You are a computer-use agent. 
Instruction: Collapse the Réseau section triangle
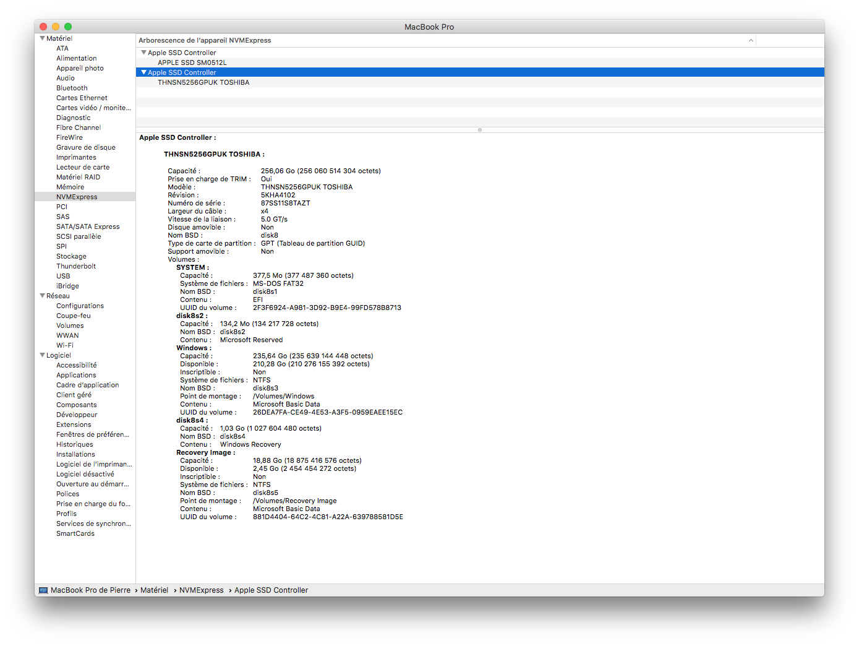pos(42,296)
